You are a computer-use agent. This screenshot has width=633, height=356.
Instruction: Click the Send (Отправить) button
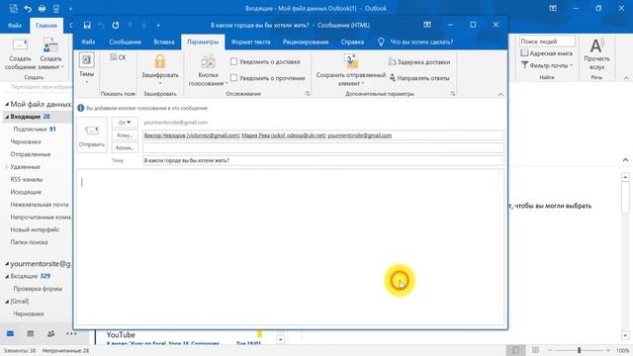[x=92, y=135]
